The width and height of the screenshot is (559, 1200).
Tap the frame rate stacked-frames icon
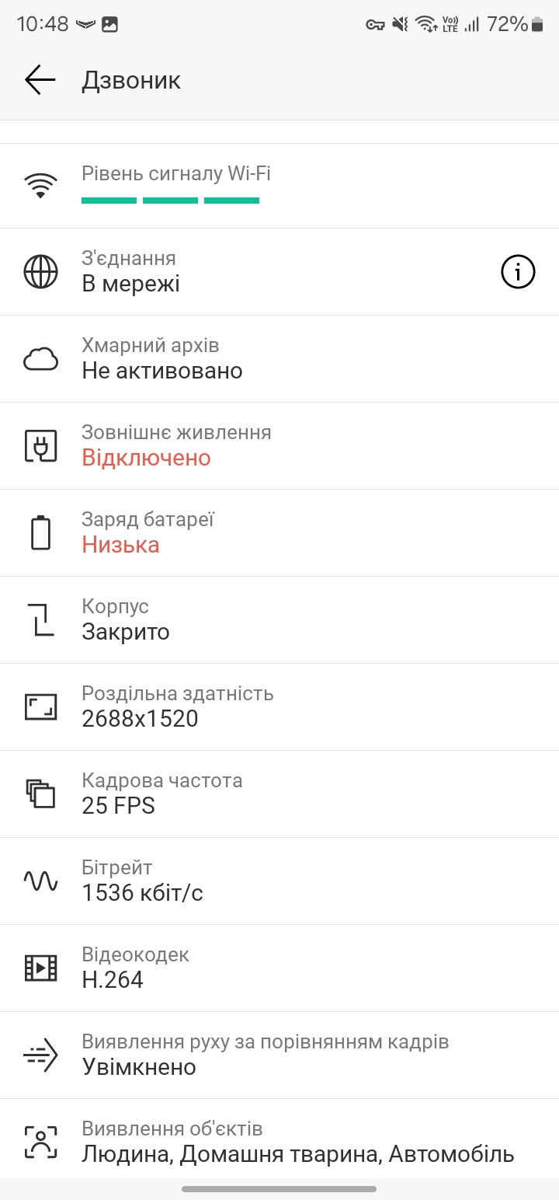click(x=41, y=794)
